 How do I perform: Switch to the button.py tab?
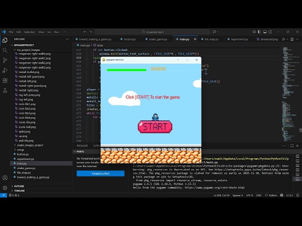tap(128, 39)
